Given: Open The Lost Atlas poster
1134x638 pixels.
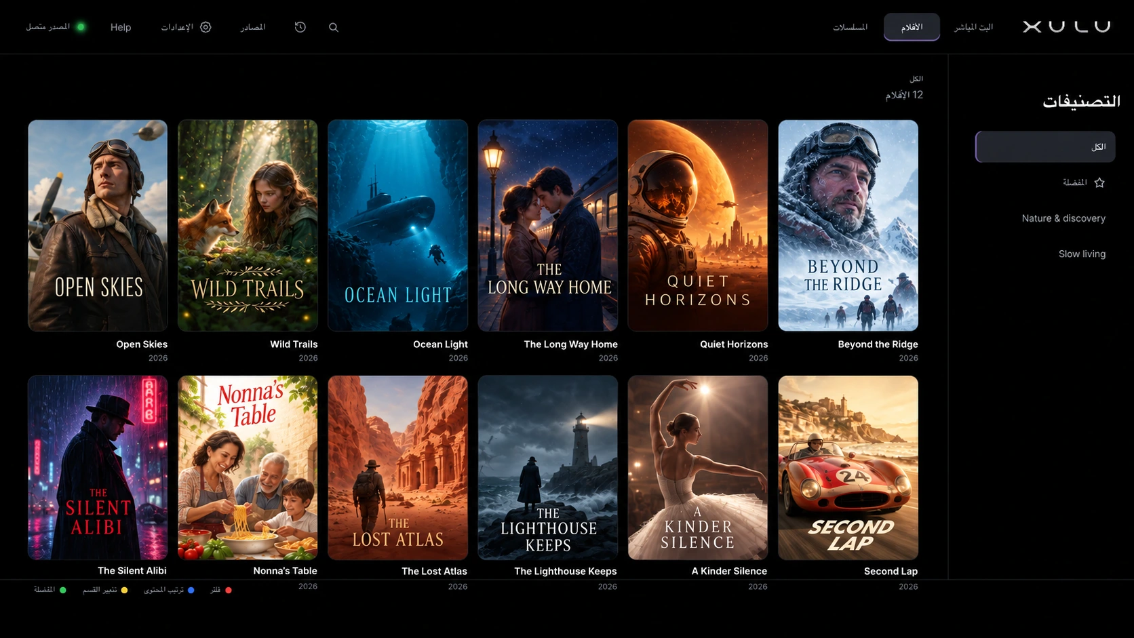Looking at the screenshot, I should pos(397,468).
